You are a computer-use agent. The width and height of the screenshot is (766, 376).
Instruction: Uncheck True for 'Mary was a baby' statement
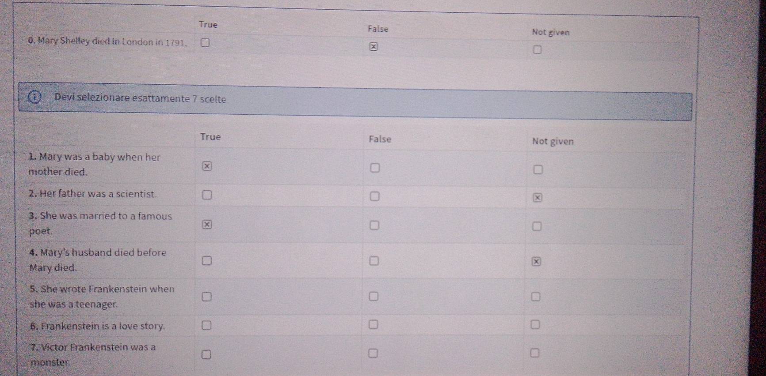click(x=206, y=166)
